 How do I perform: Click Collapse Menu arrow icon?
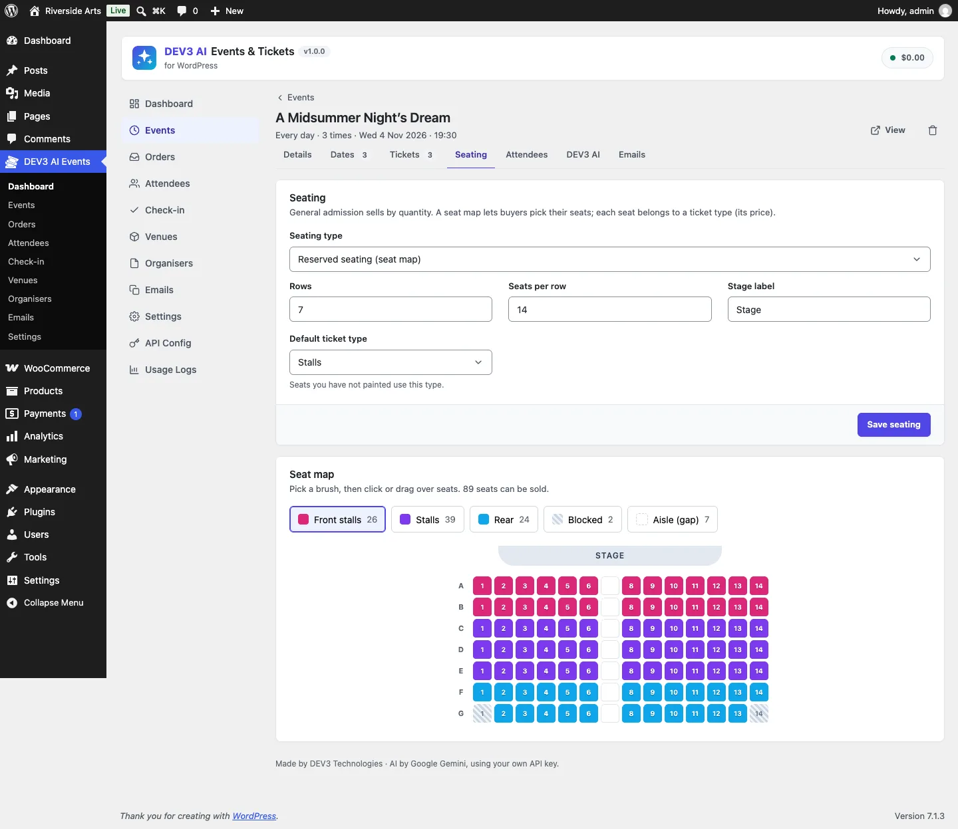click(12, 603)
